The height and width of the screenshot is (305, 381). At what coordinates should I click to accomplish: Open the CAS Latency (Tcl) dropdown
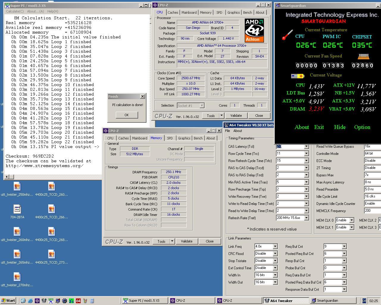tap(306, 147)
